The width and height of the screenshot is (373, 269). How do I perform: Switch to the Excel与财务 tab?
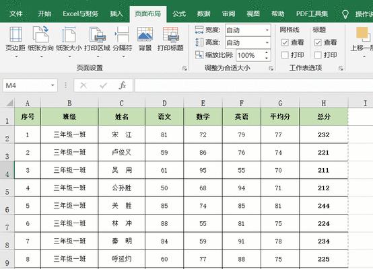[80, 13]
